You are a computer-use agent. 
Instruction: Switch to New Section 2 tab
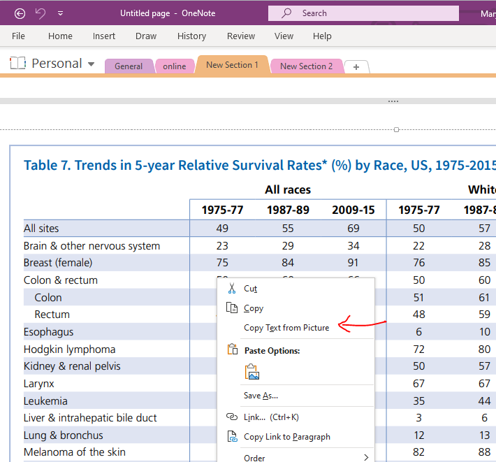[x=306, y=66]
